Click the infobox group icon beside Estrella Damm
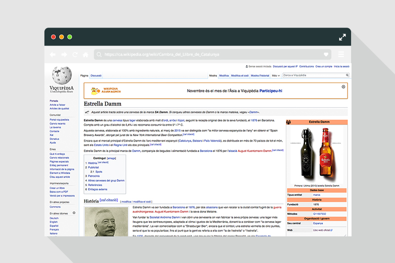 (289, 122)
